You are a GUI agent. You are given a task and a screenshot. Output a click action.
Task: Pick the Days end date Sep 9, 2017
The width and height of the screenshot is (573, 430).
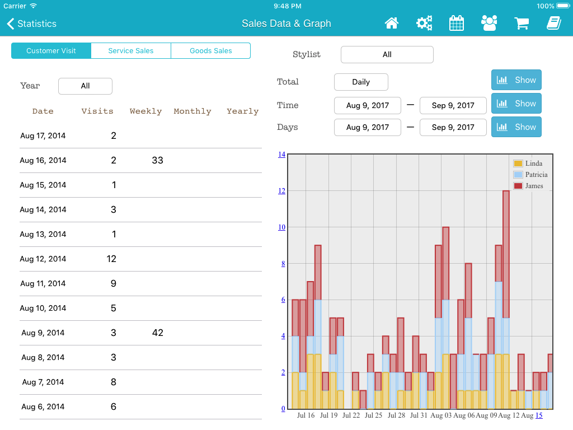(453, 128)
